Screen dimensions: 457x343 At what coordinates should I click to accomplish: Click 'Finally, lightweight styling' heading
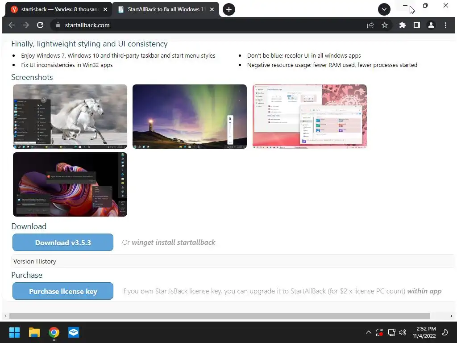(x=89, y=44)
